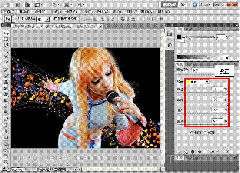Select the History Brush tool
The width and height of the screenshot is (240, 173).
point(6,88)
